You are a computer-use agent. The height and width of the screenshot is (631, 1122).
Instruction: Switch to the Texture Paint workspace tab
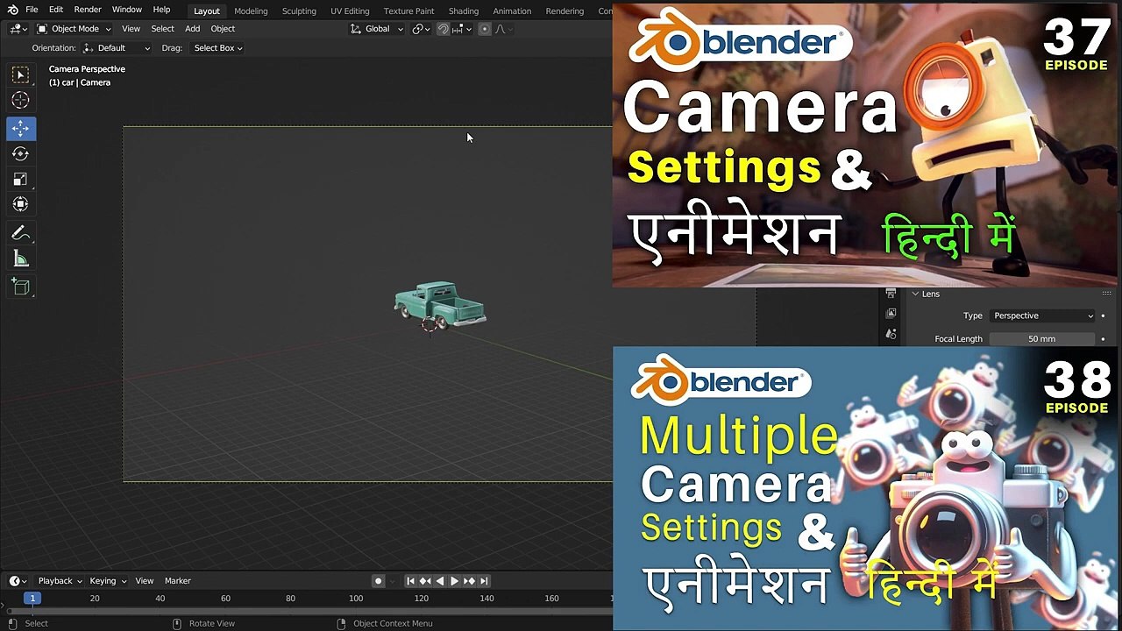point(408,11)
